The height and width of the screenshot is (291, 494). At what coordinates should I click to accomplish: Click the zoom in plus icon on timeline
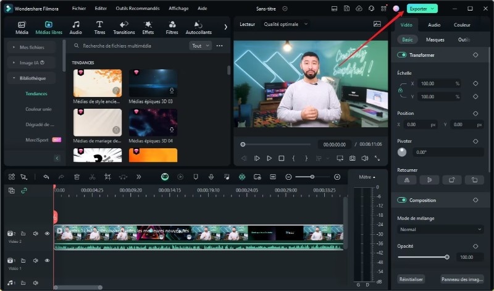click(337, 177)
